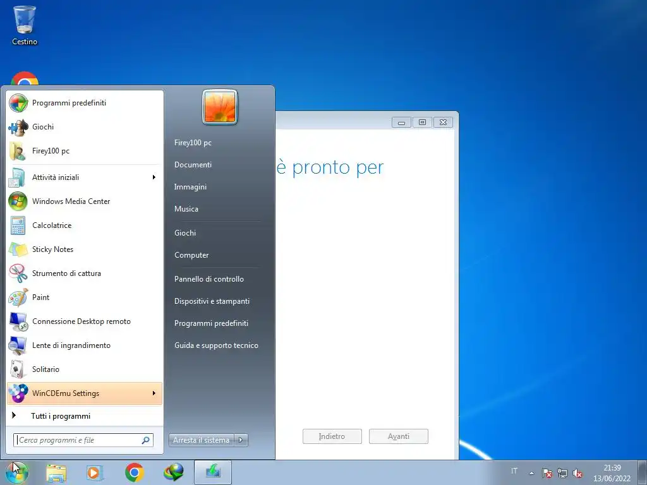
Task: Click the taskbar clock and date
Action: click(612, 473)
